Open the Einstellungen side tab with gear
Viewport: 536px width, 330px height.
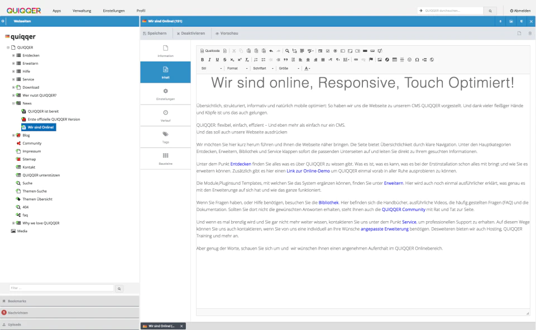tap(165, 94)
